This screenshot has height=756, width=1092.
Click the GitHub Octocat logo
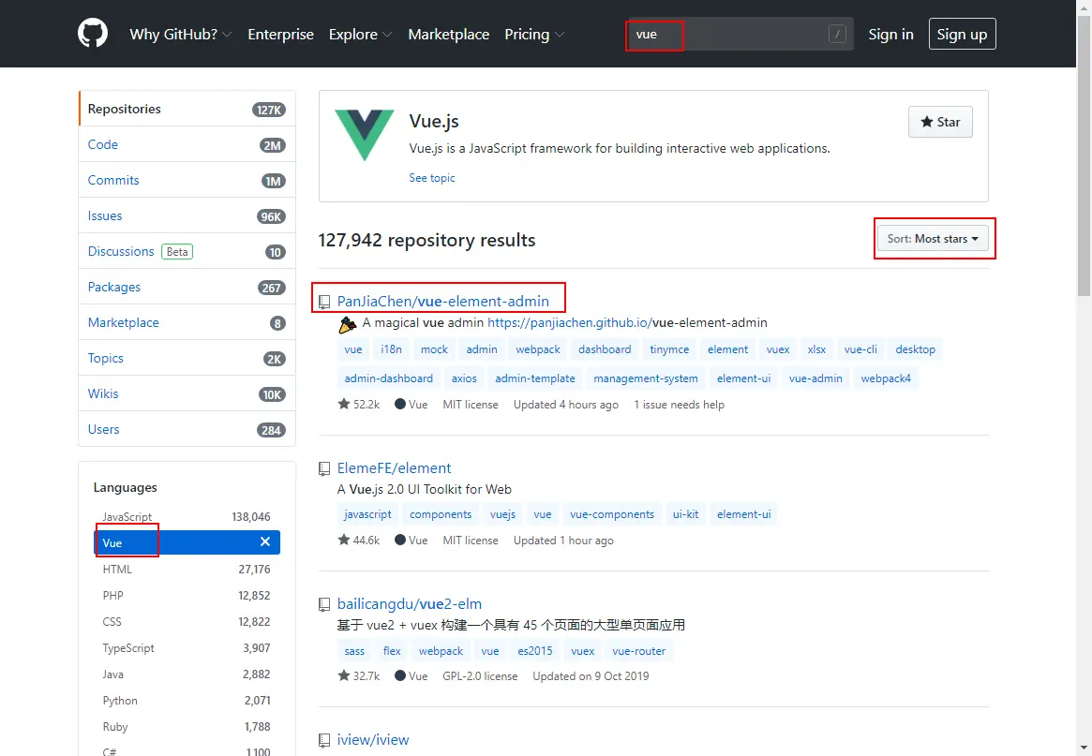pos(93,34)
